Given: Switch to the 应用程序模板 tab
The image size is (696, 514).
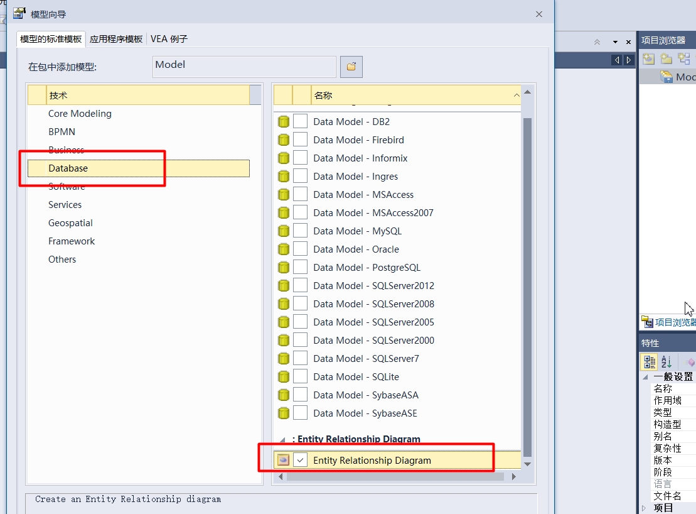Looking at the screenshot, I should (x=115, y=38).
